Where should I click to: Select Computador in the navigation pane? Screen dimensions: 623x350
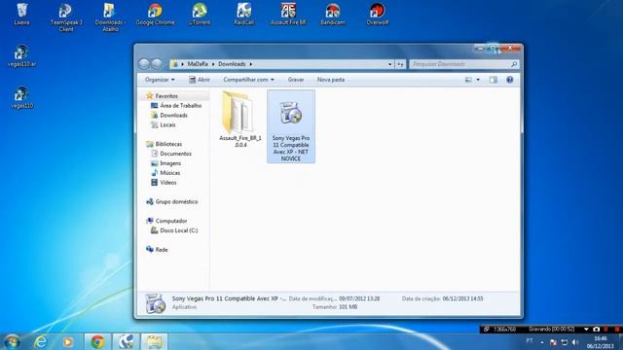(171, 221)
